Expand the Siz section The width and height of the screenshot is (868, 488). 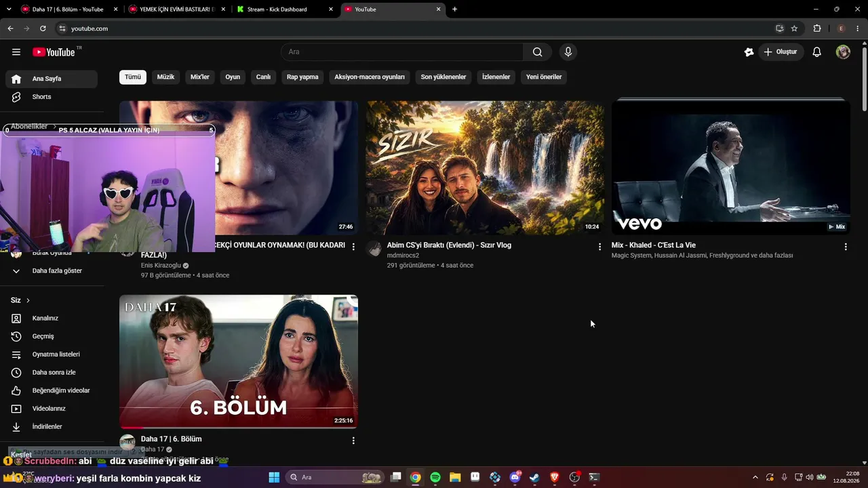point(20,300)
